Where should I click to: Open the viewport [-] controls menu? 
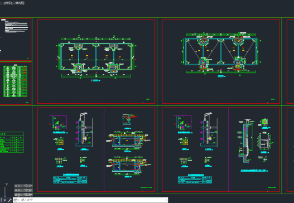[2, 3]
